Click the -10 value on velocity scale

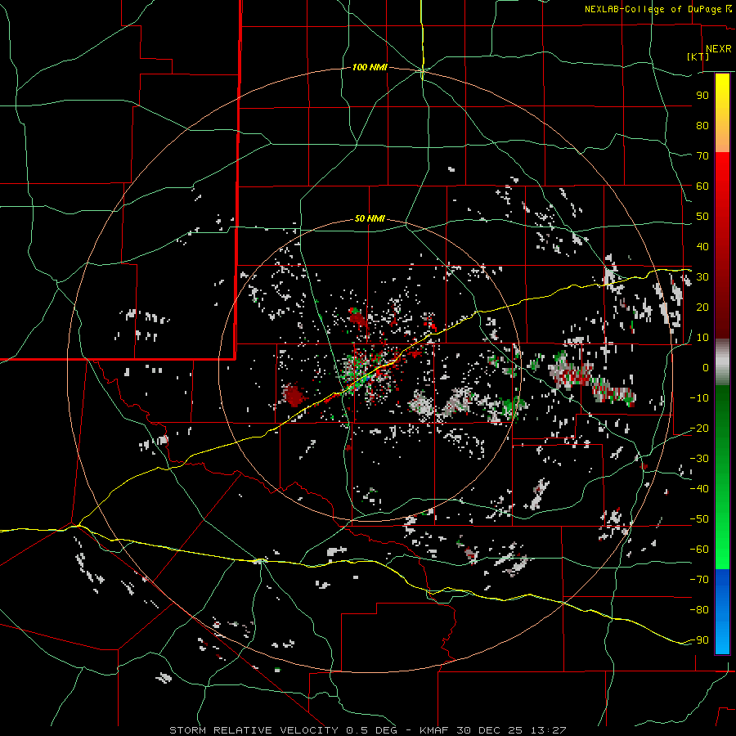point(699,398)
